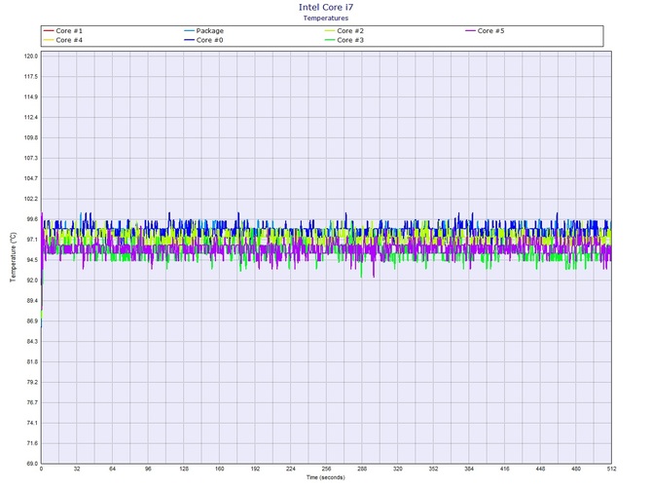
Task: Click the Core #2 legend entry
Action: [x=344, y=31]
